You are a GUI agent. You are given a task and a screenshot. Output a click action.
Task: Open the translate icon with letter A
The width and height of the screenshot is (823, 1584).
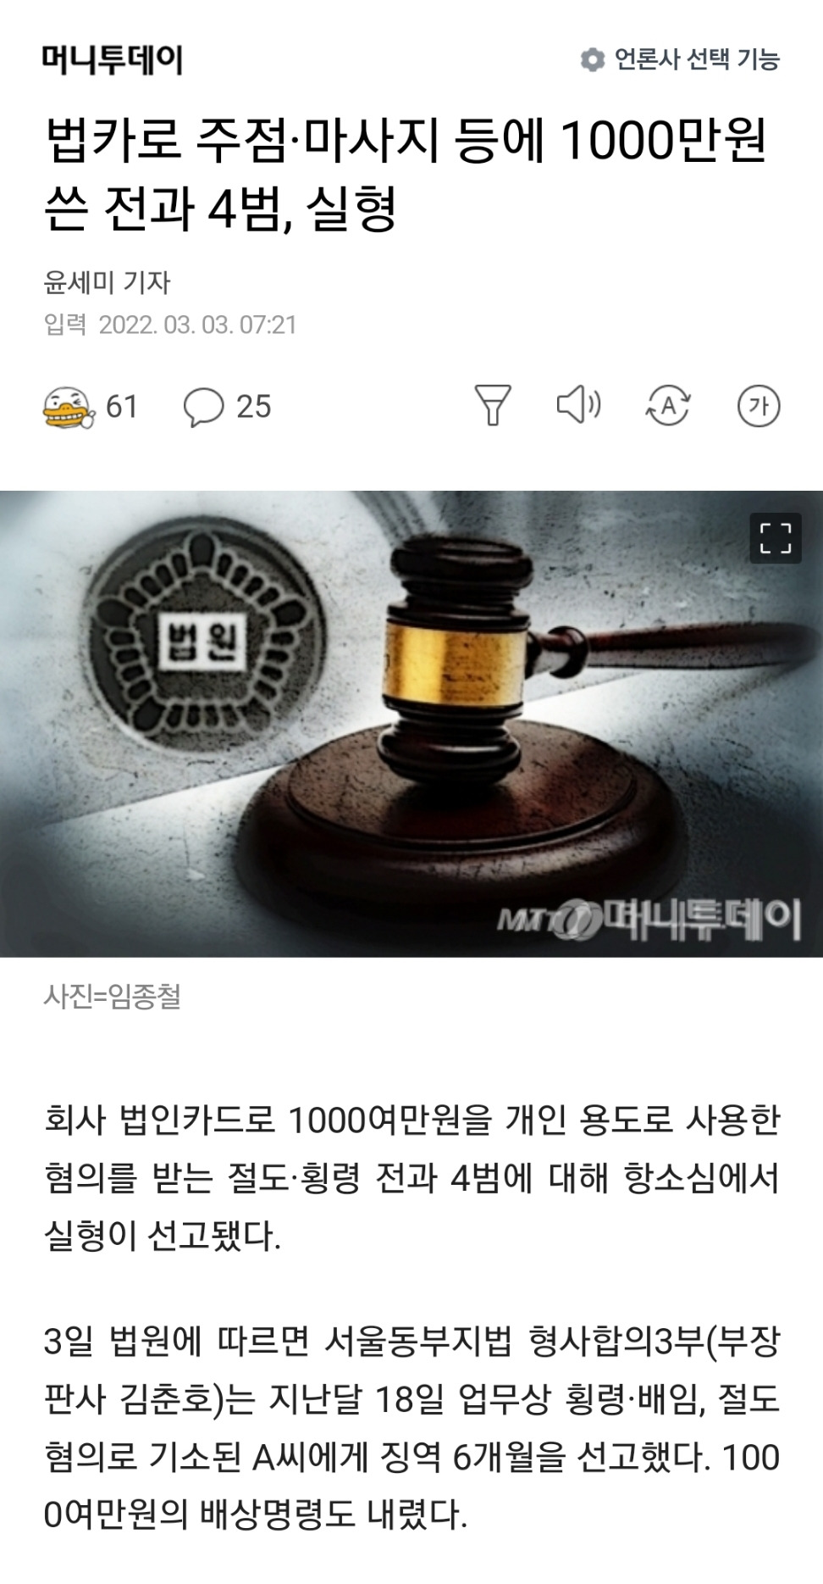pyautogui.click(x=668, y=406)
